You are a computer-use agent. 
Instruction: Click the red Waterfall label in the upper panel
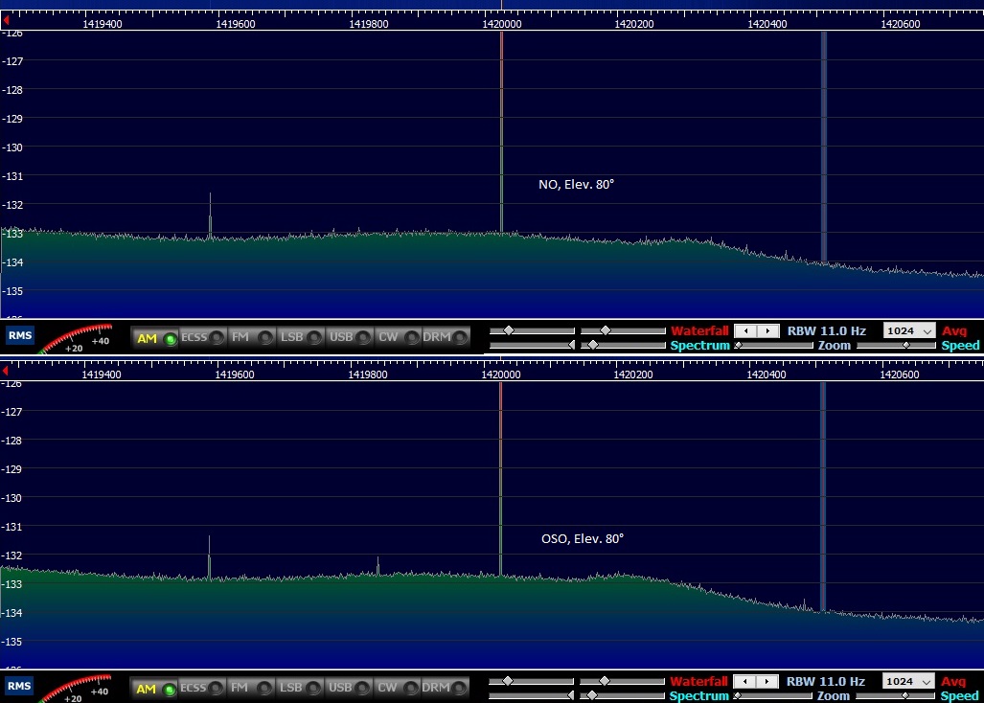(699, 330)
